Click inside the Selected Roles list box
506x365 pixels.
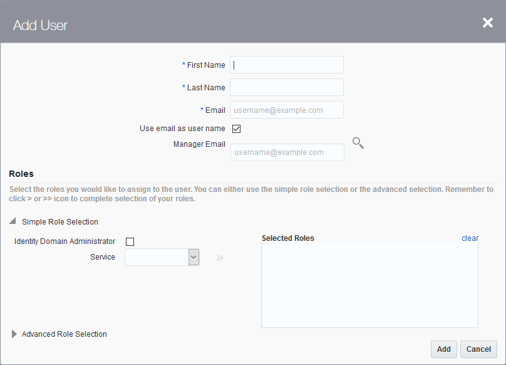point(369,285)
